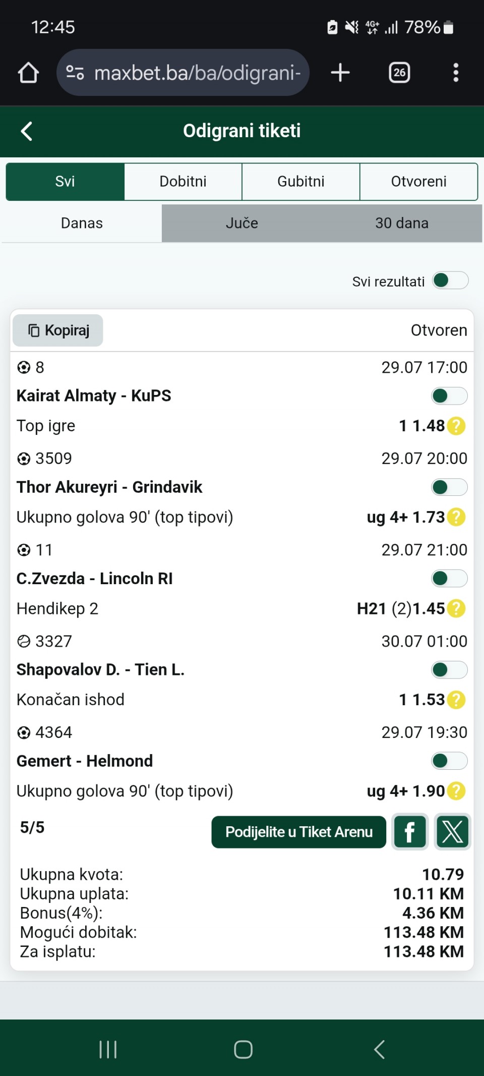Viewport: 484px width, 1076px height.
Task: Share ticket on X
Action: pos(452,831)
